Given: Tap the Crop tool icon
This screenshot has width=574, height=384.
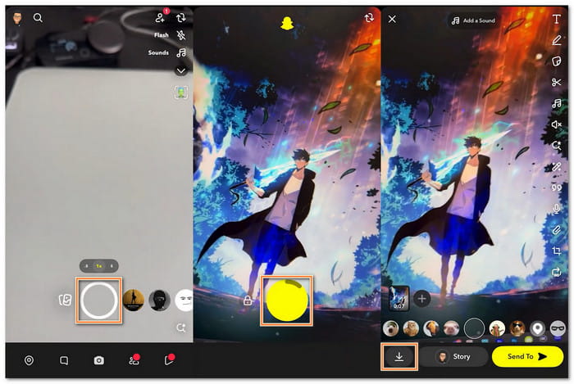Looking at the screenshot, I should click(x=557, y=251).
